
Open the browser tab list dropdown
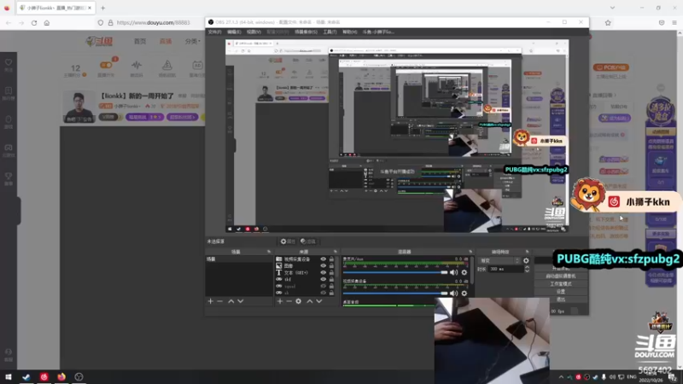(x=612, y=8)
